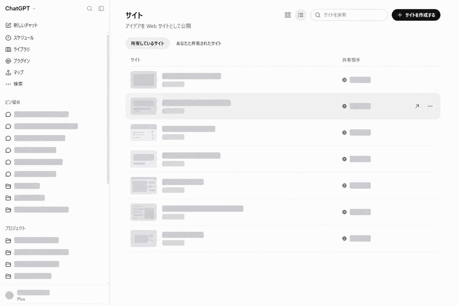Click the サイトを作成する button

[416, 15]
